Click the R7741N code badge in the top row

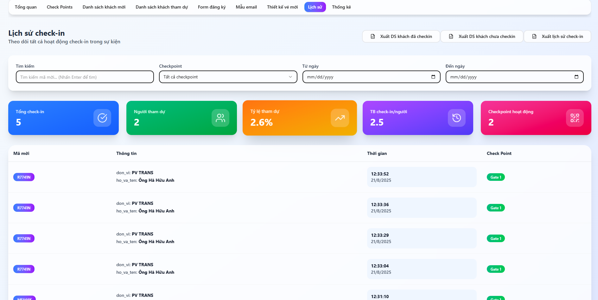(24, 177)
